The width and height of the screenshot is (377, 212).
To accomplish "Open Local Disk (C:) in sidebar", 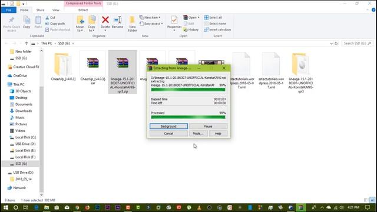I will pyautogui.click(x=23, y=137).
